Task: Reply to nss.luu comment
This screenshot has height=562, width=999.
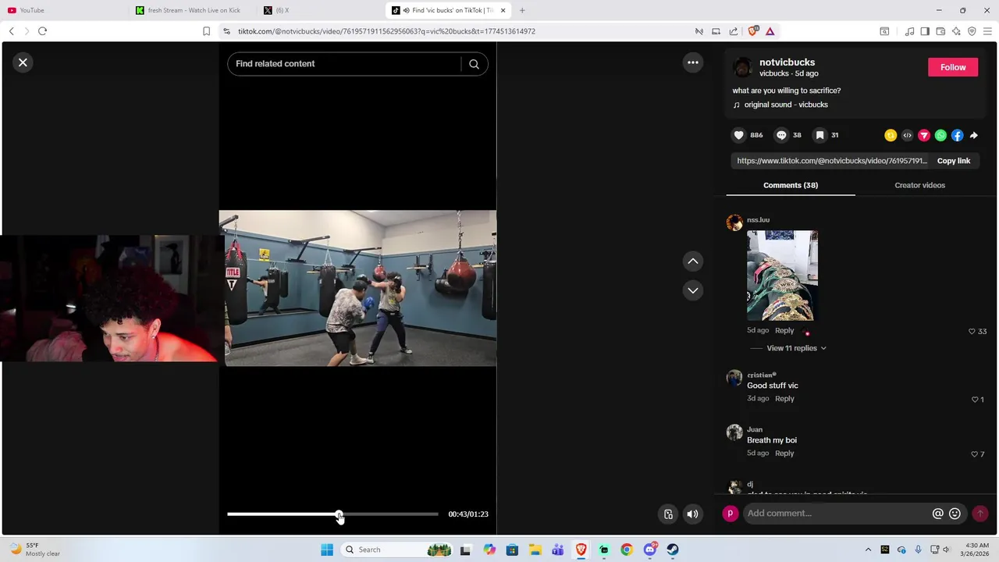Action: (784, 331)
